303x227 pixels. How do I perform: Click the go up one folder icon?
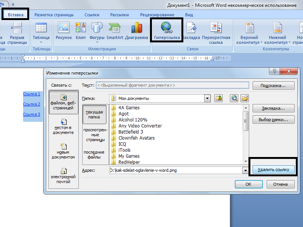coord(219,98)
